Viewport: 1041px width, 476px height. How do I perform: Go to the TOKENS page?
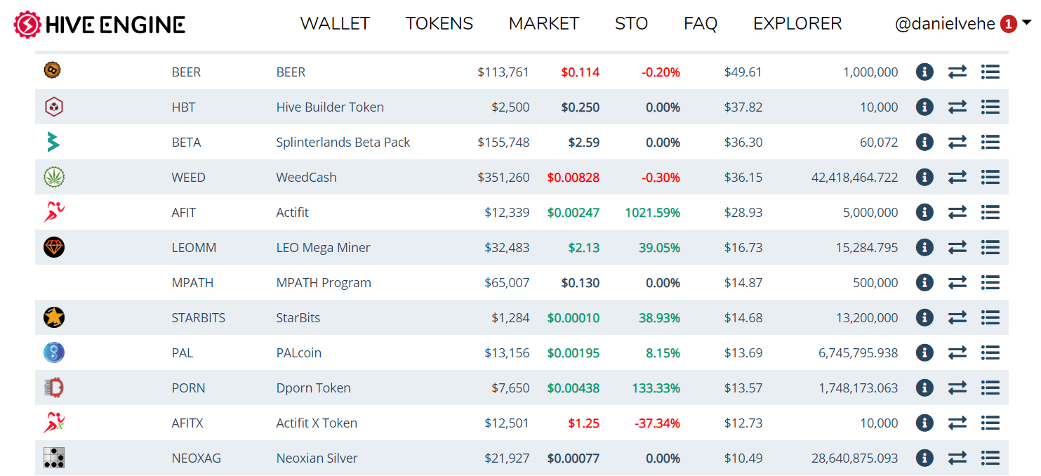[439, 24]
